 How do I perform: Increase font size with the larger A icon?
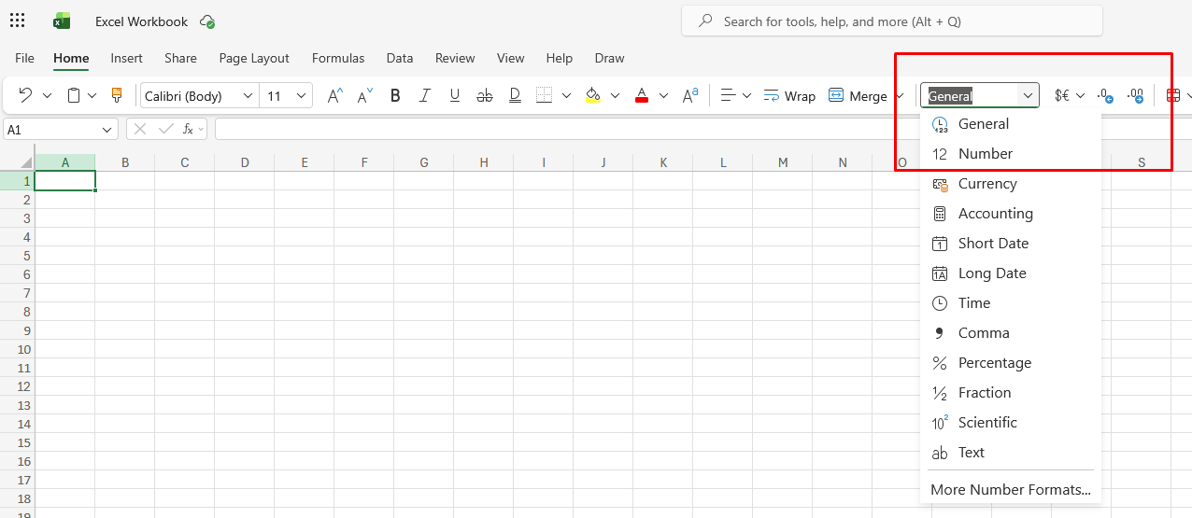(334, 95)
